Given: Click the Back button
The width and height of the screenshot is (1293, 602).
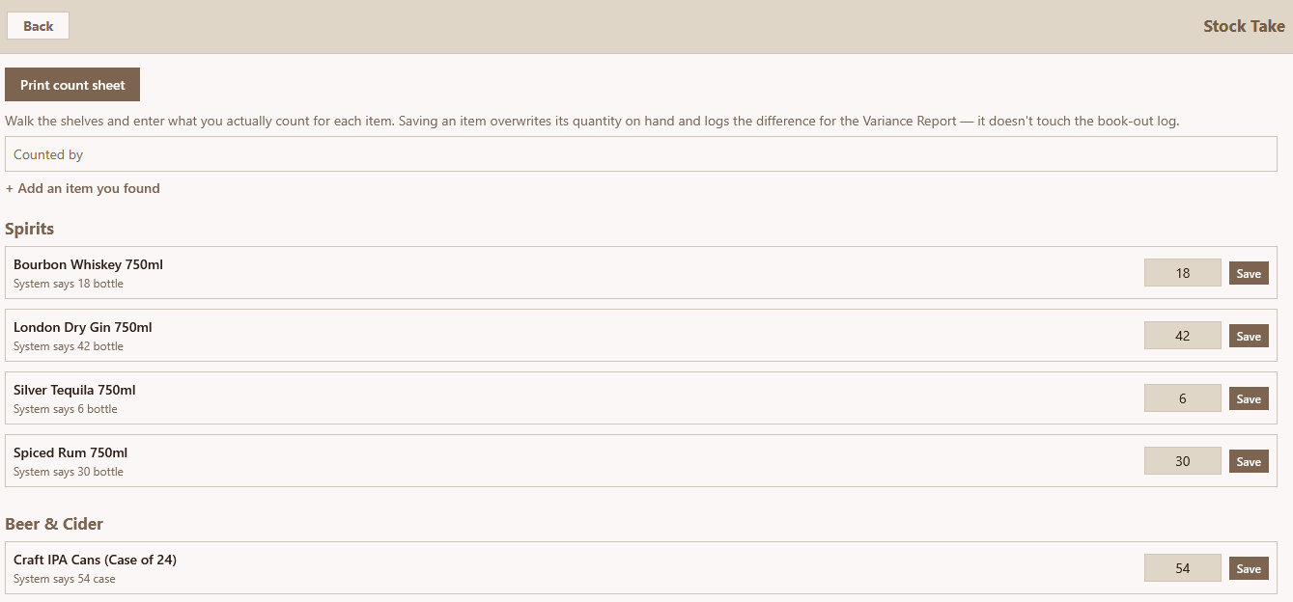Looking at the screenshot, I should pyautogui.click(x=38, y=26).
